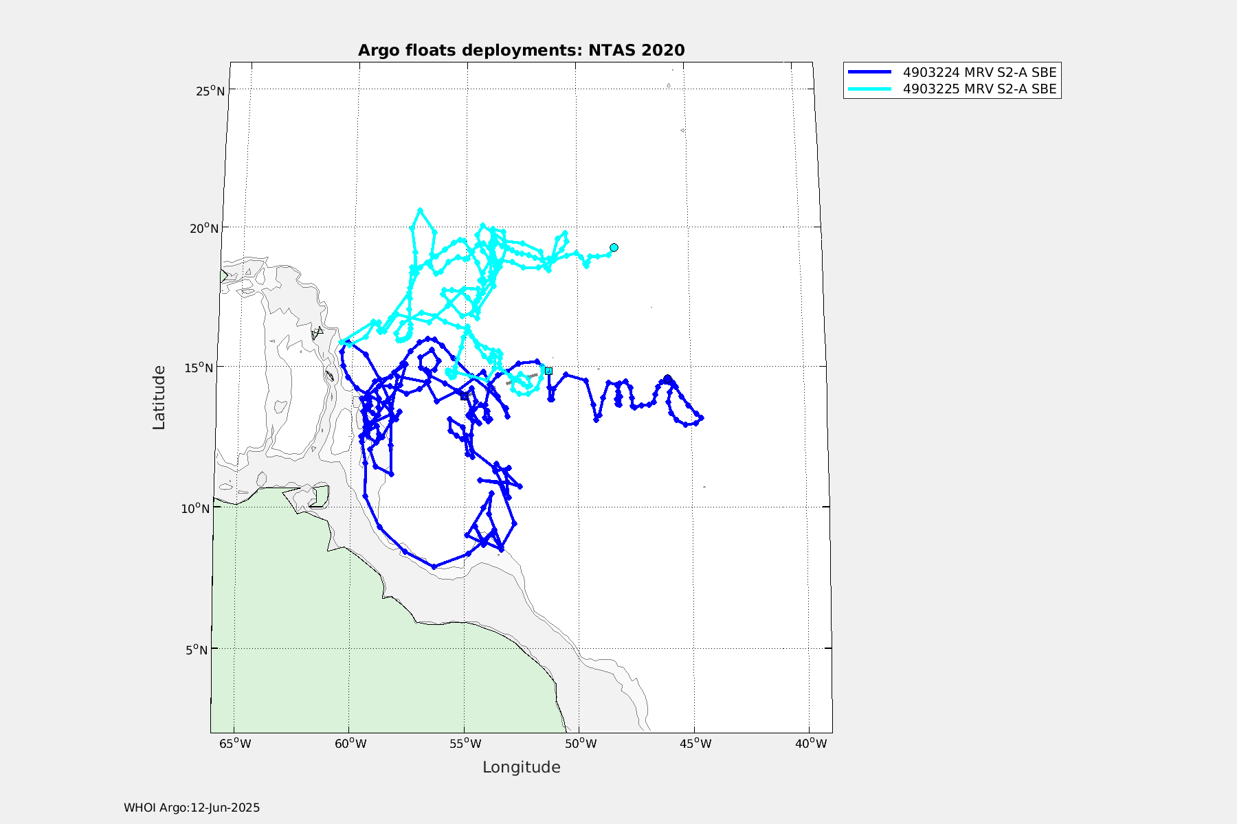Screen dimensions: 1237x824
Task: Click the cyan line swatch in legend
Action: [869, 89]
